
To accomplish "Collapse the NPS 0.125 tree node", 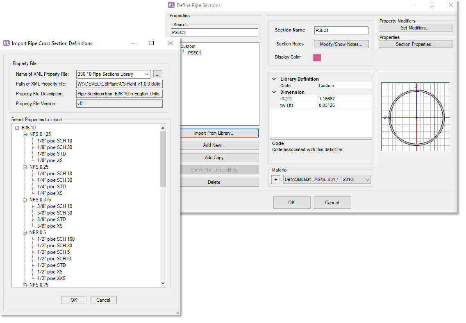I will [x=25, y=134].
